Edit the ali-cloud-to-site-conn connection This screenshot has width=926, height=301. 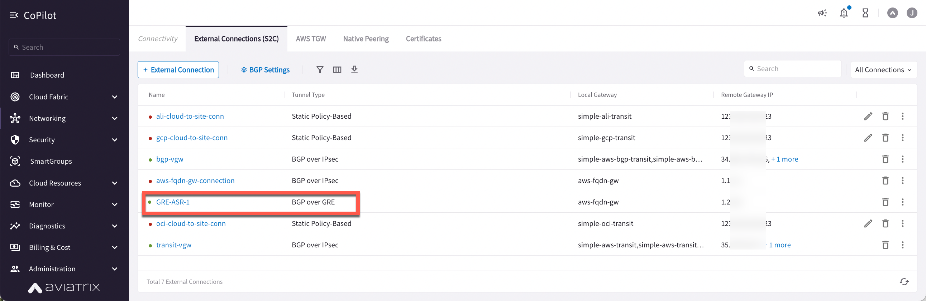click(x=868, y=116)
